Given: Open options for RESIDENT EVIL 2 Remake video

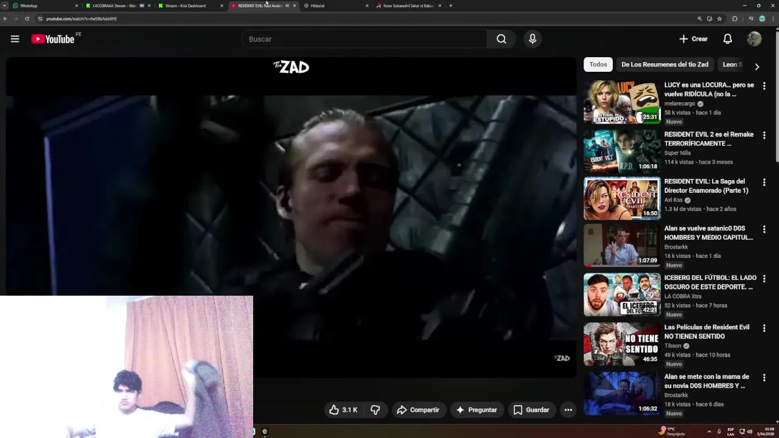Looking at the screenshot, I should [764, 135].
